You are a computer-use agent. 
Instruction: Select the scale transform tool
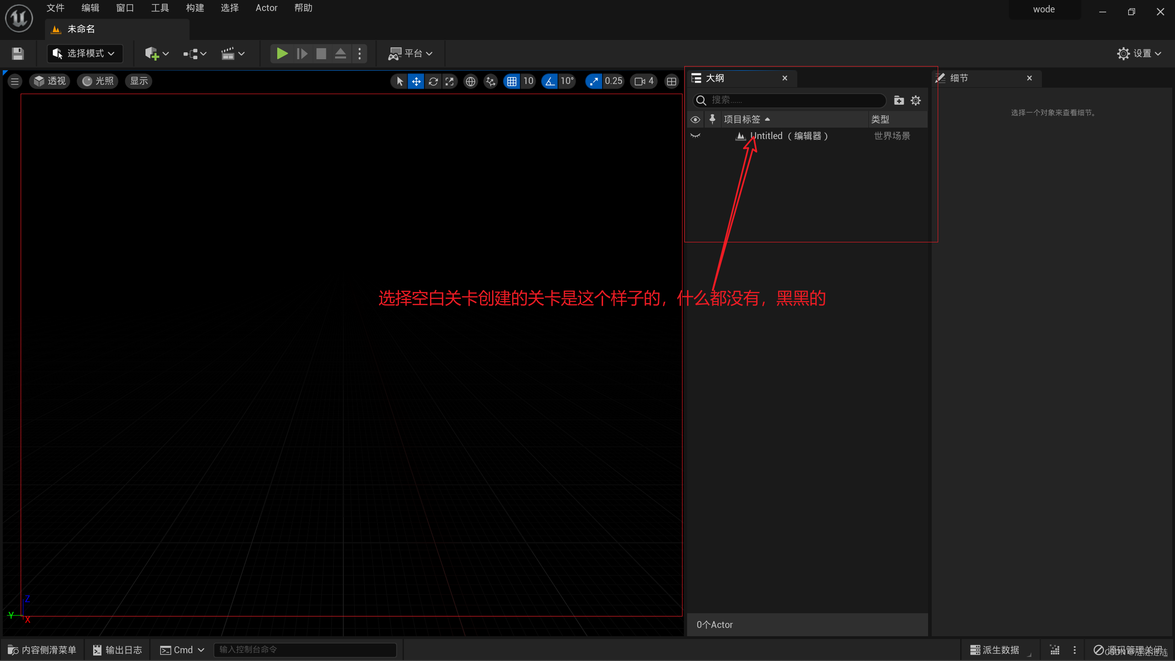[450, 81]
